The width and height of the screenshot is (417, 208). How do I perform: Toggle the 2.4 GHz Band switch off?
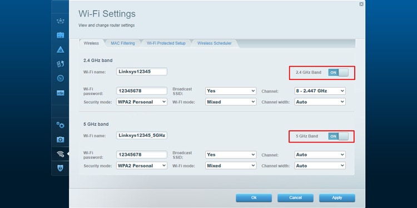pos(338,73)
